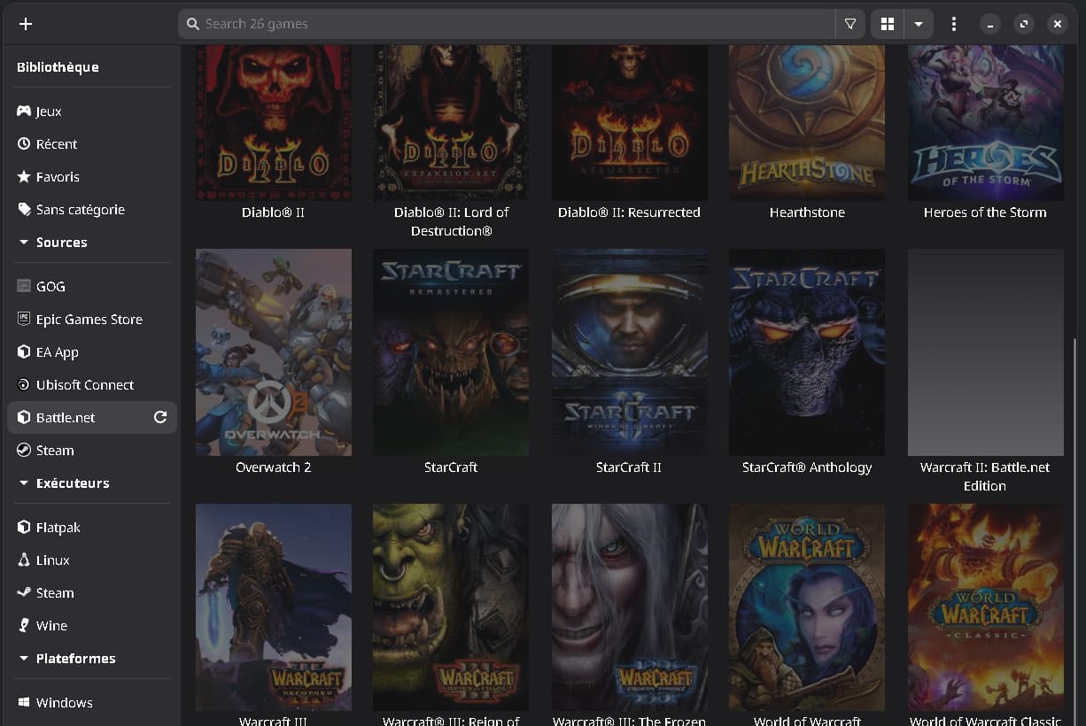Collapse the Exécuteurs section
Image resolution: width=1086 pixels, height=726 pixels.
point(24,483)
